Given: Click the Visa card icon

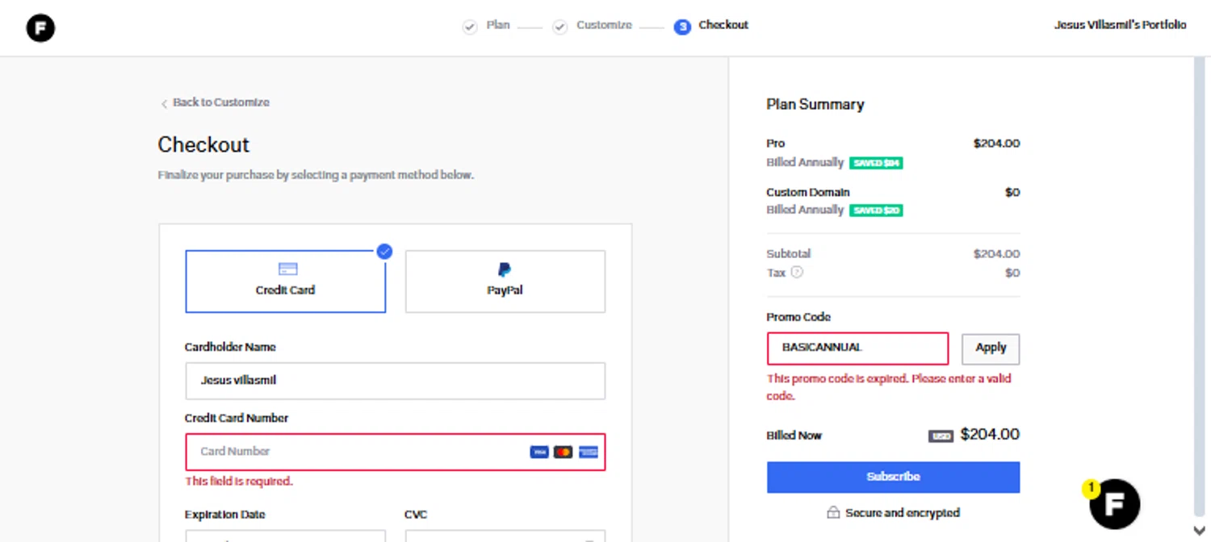Looking at the screenshot, I should click(538, 452).
